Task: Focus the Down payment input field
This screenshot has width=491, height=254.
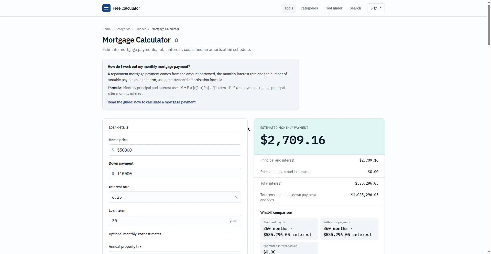Action: (x=175, y=174)
